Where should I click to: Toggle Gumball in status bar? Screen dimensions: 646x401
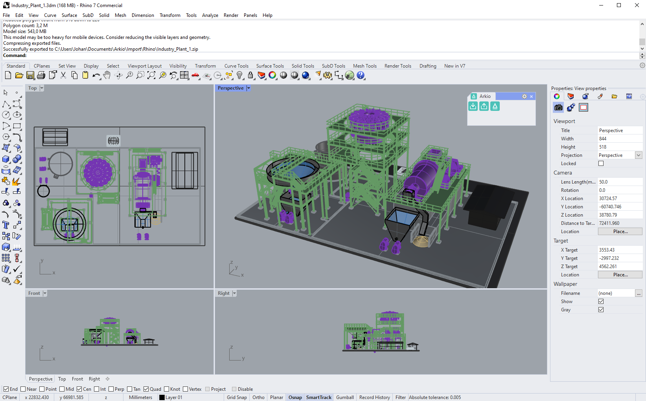(345, 397)
